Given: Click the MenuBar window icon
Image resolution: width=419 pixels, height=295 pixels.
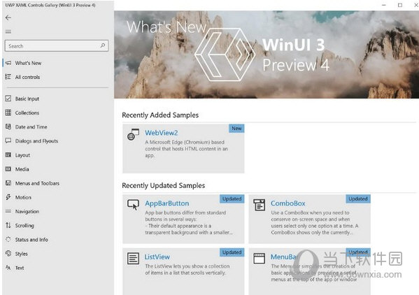Looking at the screenshot, I should (260, 258).
